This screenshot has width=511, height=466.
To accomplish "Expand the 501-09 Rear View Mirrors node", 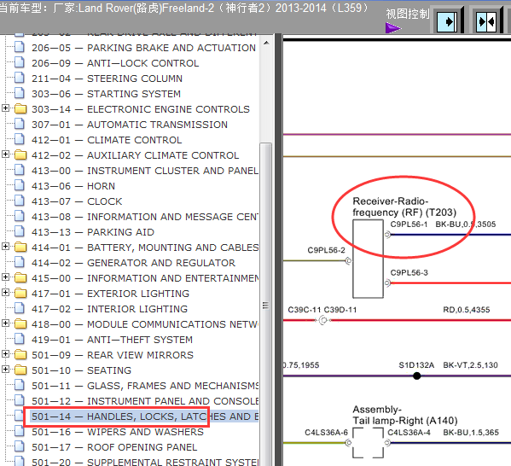I will (5, 354).
